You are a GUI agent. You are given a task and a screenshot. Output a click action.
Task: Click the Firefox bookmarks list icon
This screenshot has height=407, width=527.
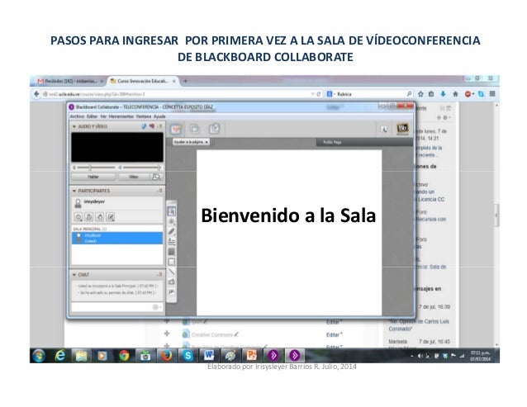[x=431, y=94]
